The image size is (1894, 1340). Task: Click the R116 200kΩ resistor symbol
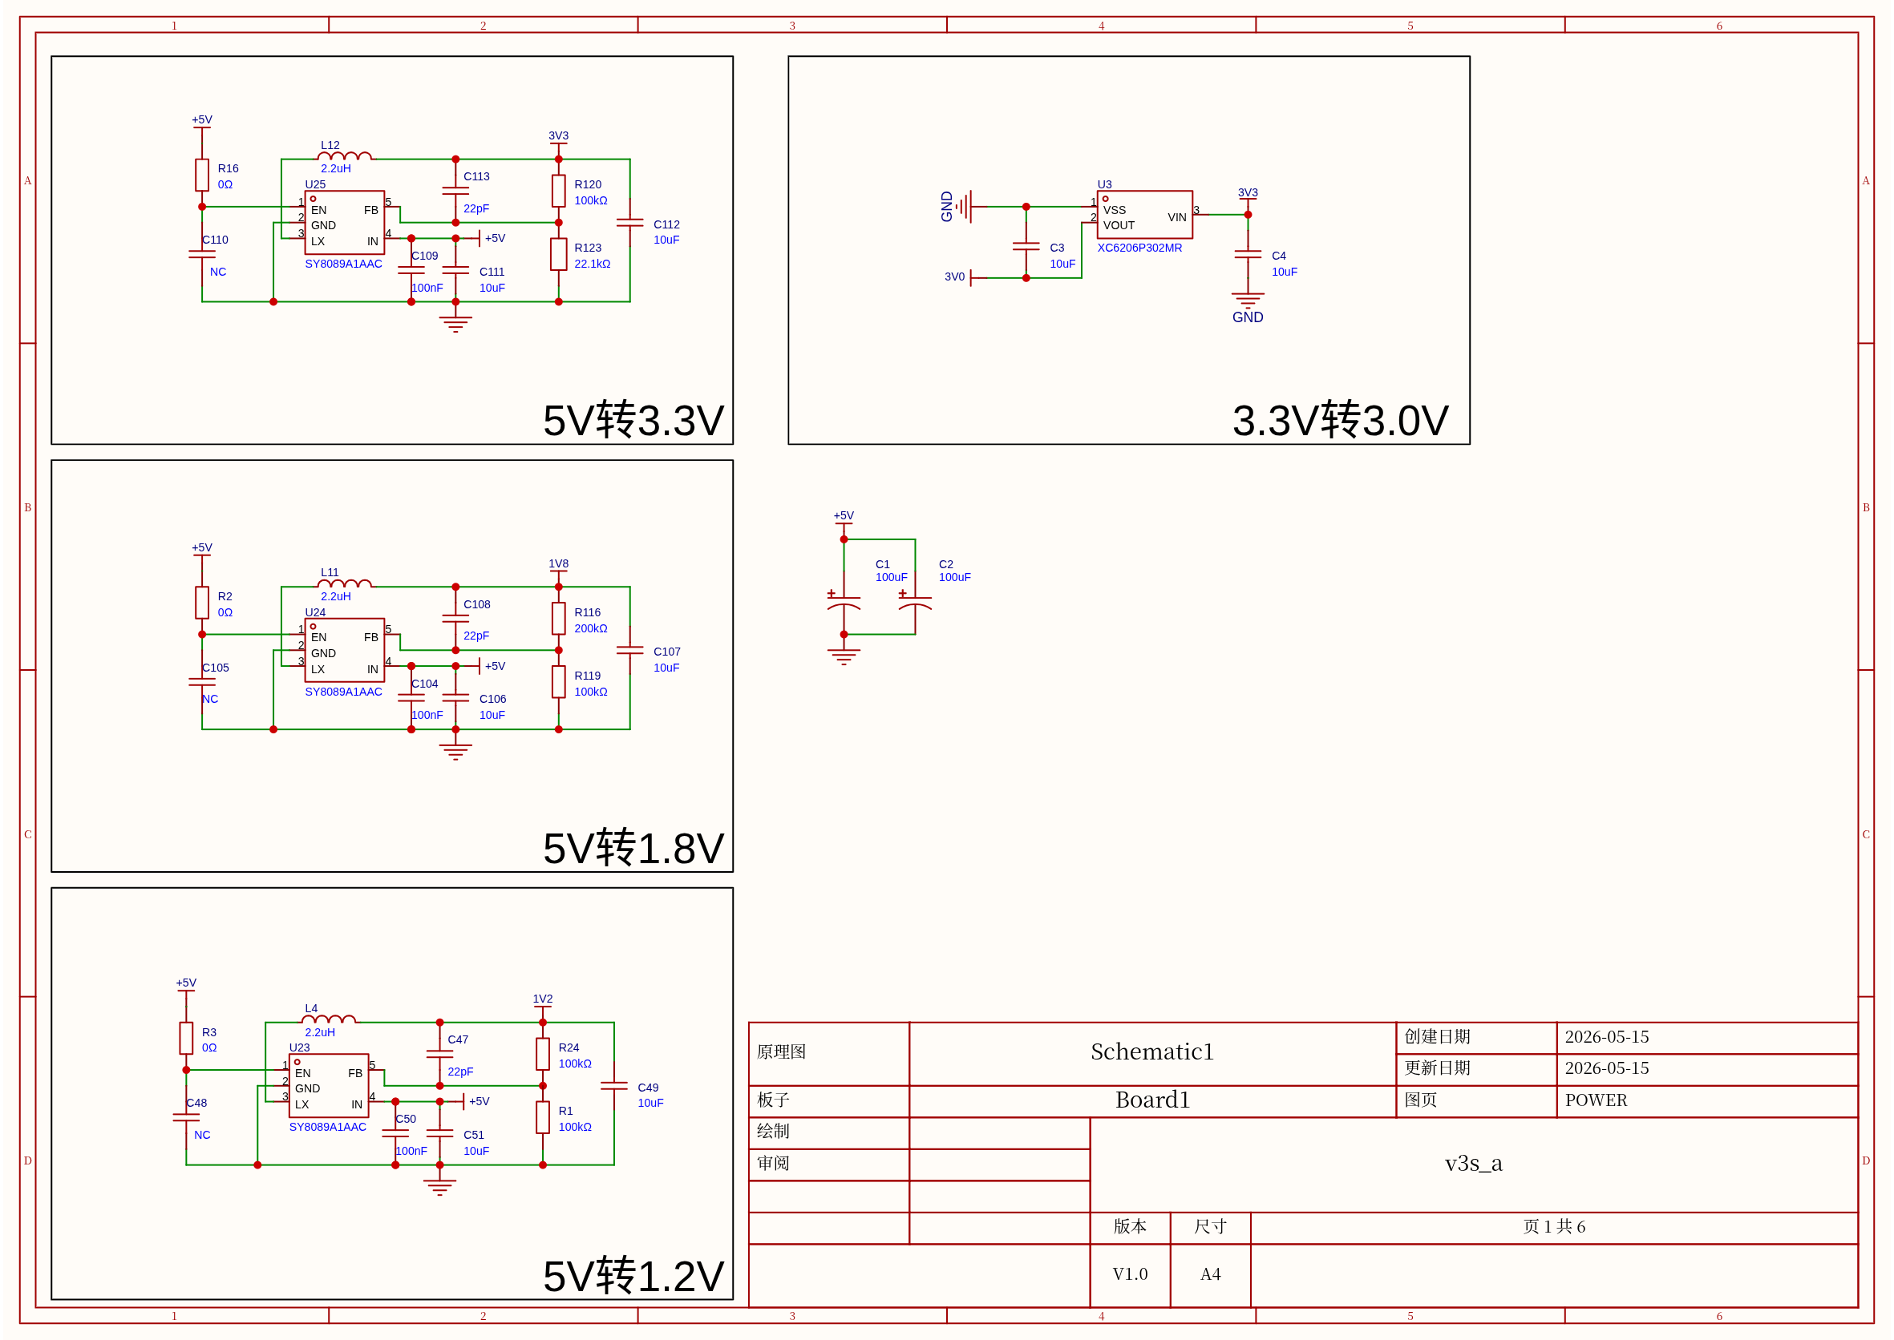559,619
